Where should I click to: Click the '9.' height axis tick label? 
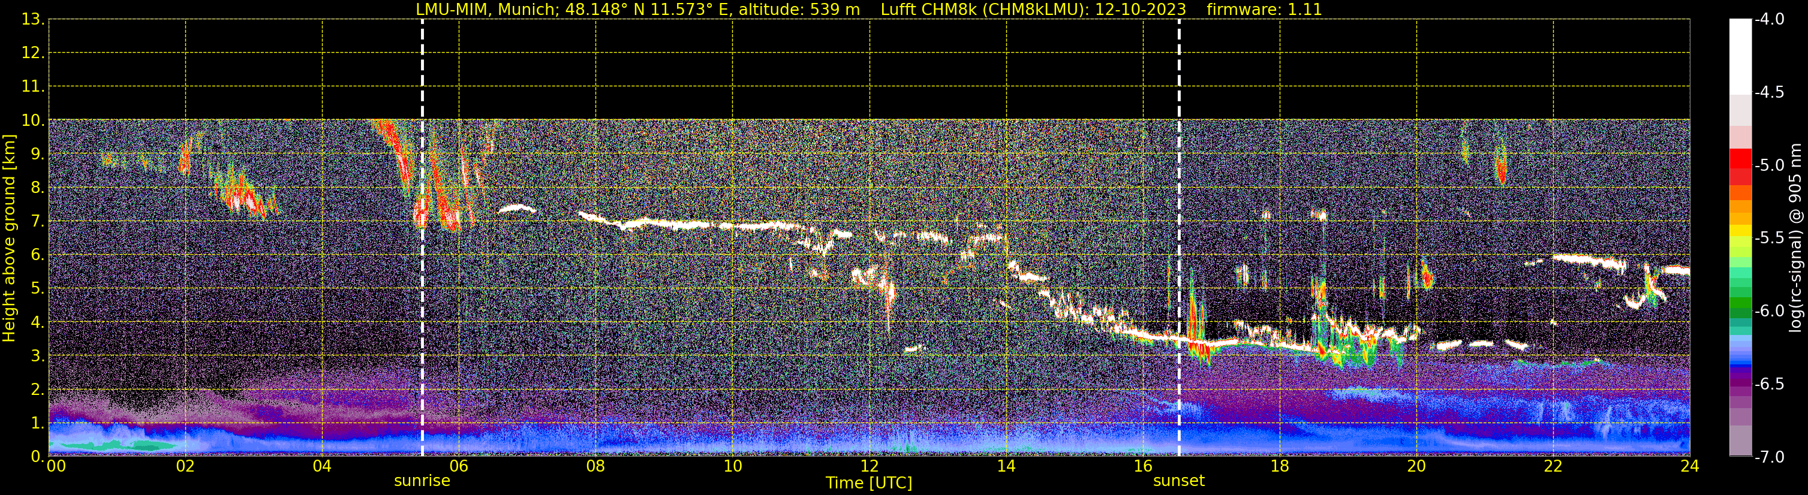(x=37, y=154)
